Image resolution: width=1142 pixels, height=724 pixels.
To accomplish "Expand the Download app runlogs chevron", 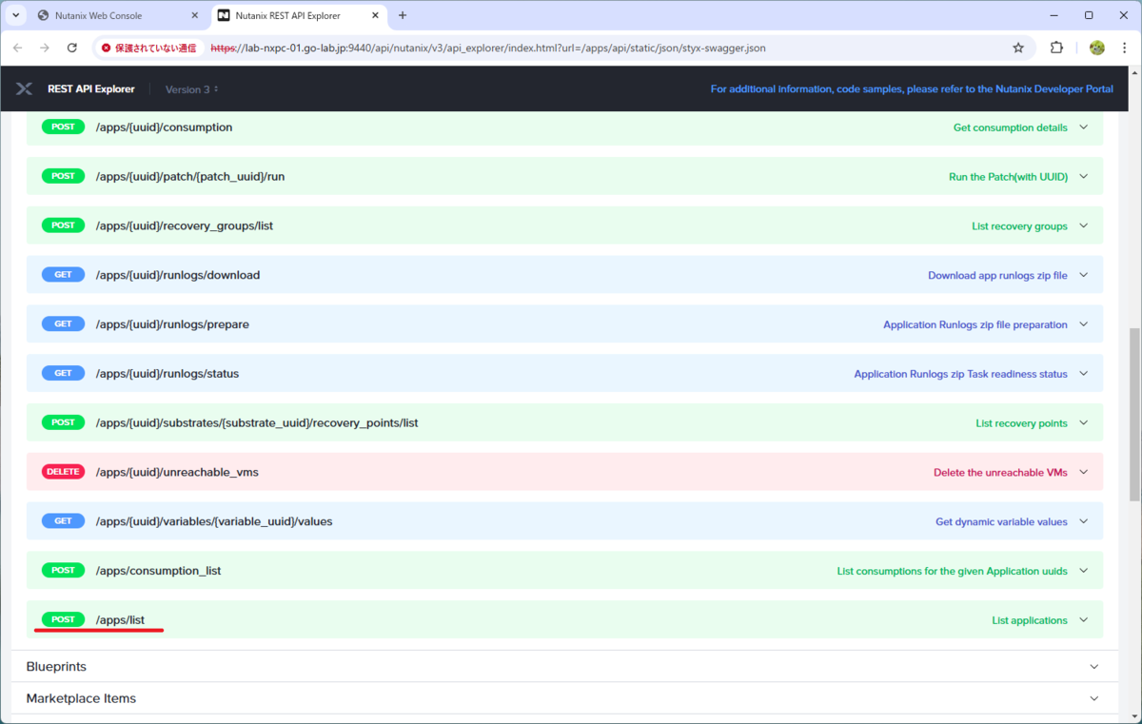I will (1083, 275).
